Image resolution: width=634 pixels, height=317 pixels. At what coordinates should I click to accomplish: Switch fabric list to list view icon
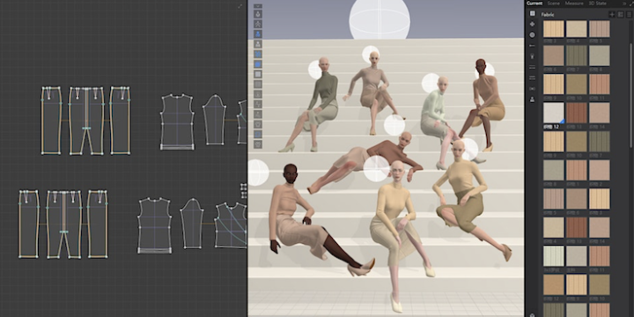[x=629, y=15]
